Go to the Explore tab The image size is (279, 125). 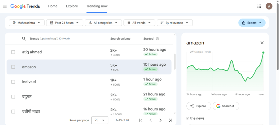[x=72, y=6]
